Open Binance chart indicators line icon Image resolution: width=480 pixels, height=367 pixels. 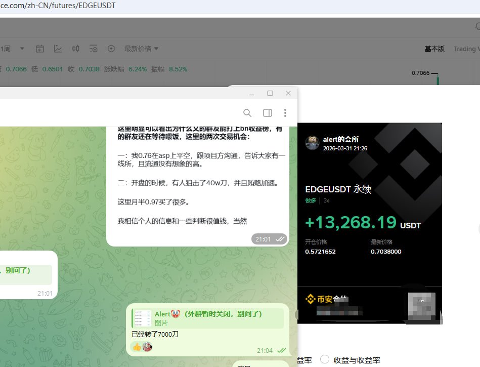point(58,49)
